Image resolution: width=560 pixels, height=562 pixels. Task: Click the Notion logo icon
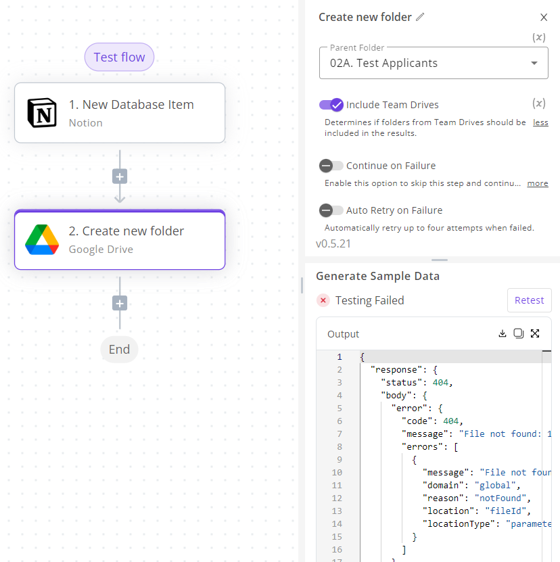(x=42, y=113)
